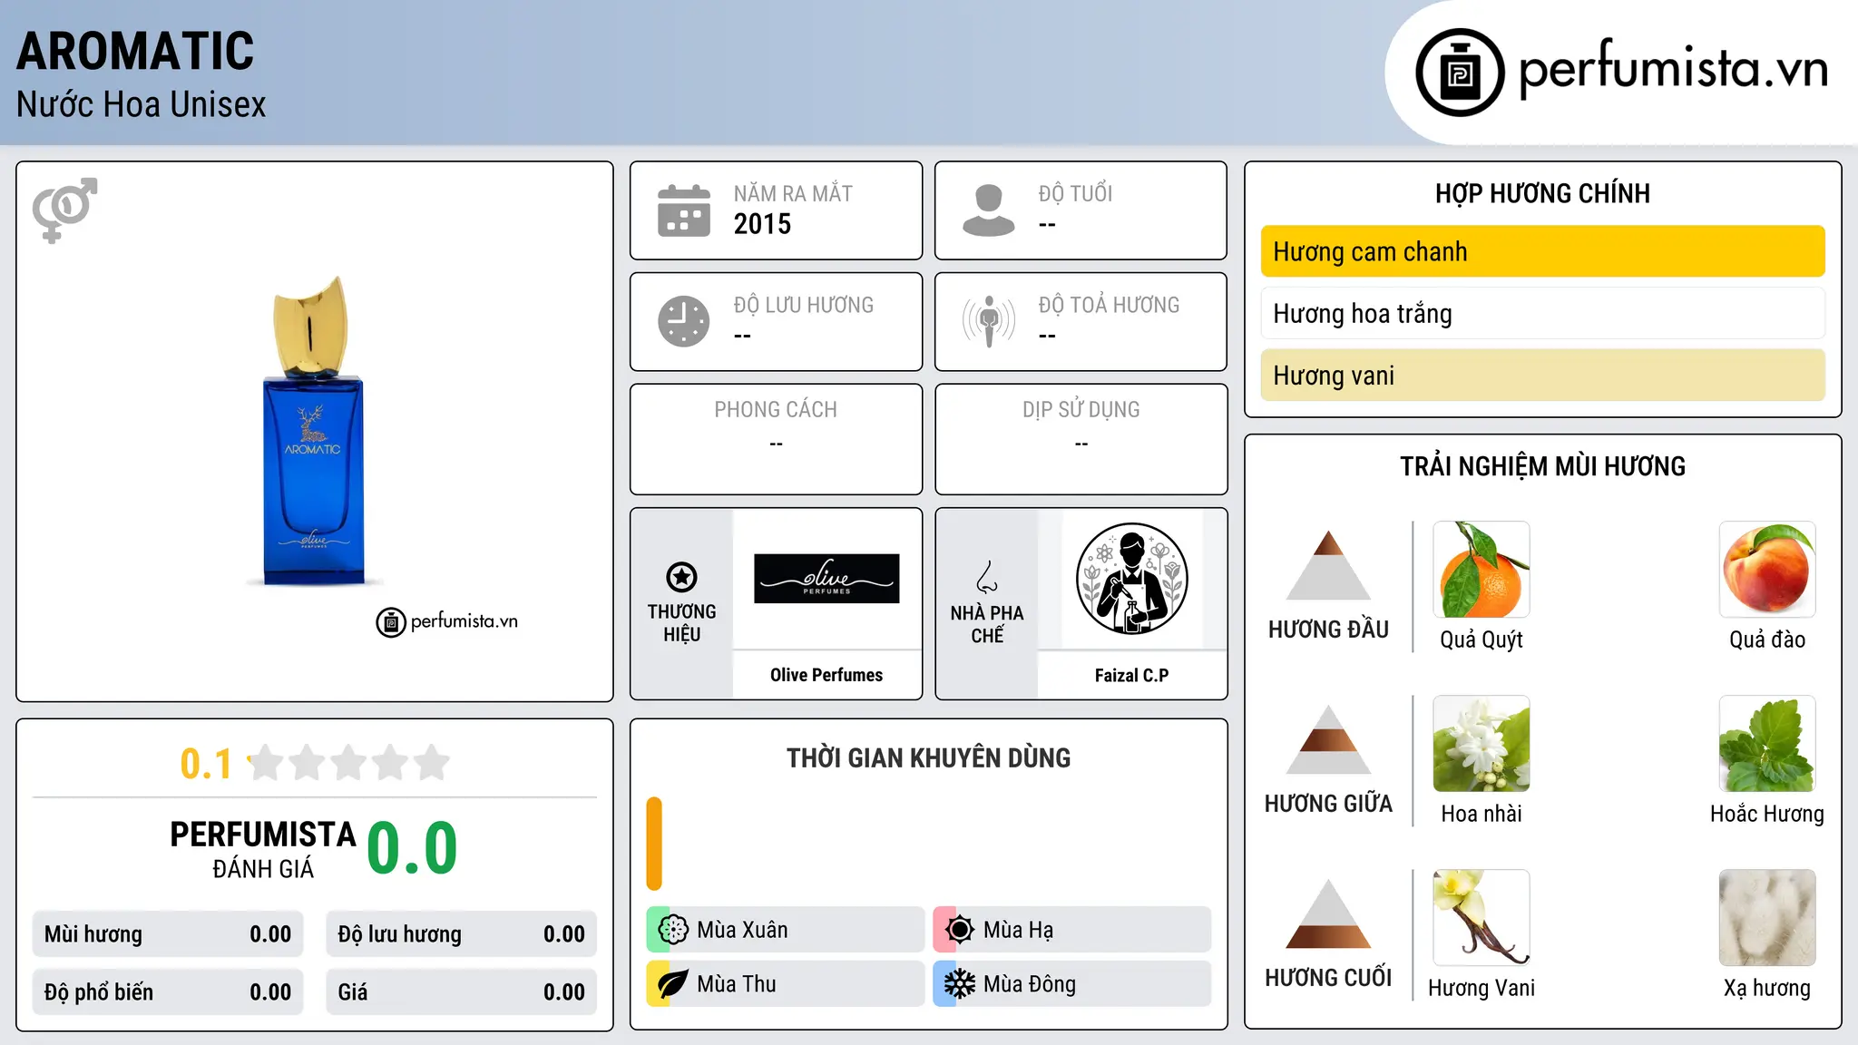Screen dimensions: 1858x1045
Task: Click the Độ toả hương label
Action: 1109,305
